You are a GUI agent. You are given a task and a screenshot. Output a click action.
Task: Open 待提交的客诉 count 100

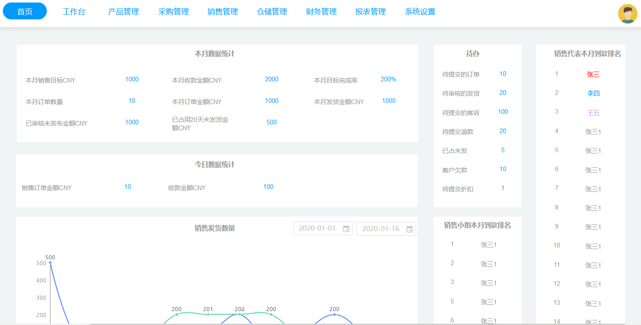503,112
